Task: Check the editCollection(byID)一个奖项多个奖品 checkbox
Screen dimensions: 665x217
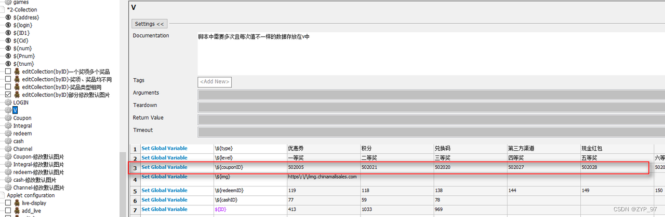Action: coord(8,71)
